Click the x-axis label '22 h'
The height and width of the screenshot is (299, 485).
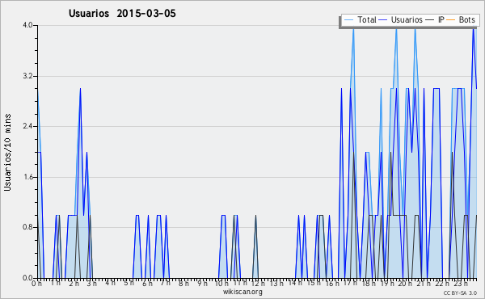pos(441,283)
